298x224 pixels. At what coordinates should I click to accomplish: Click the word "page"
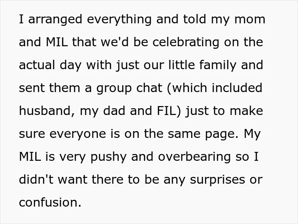pos(220,134)
